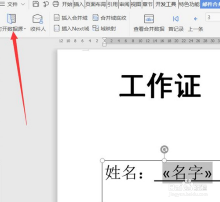The image size is (220, 202).
Task: Click the 首记录 first record icon
Action: pos(176,19)
